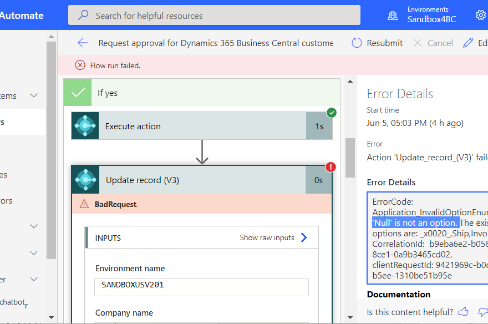Screen dimensions: 488x324
Task: Click the Execute action connector icon
Action: point(85,126)
